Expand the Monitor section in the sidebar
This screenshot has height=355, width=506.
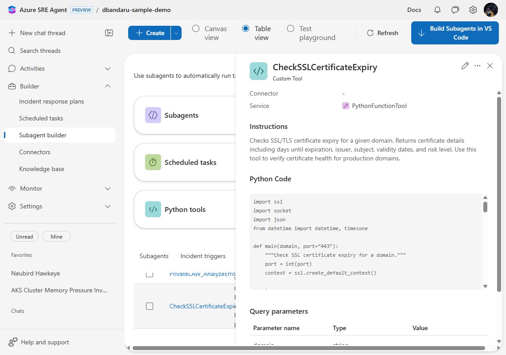[107, 188]
